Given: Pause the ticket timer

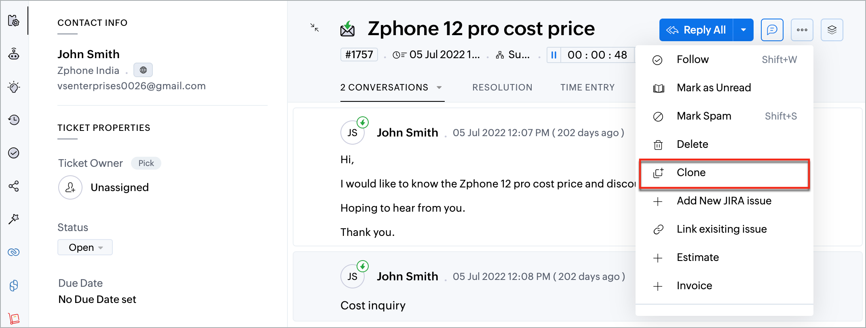Looking at the screenshot, I should tap(554, 55).
